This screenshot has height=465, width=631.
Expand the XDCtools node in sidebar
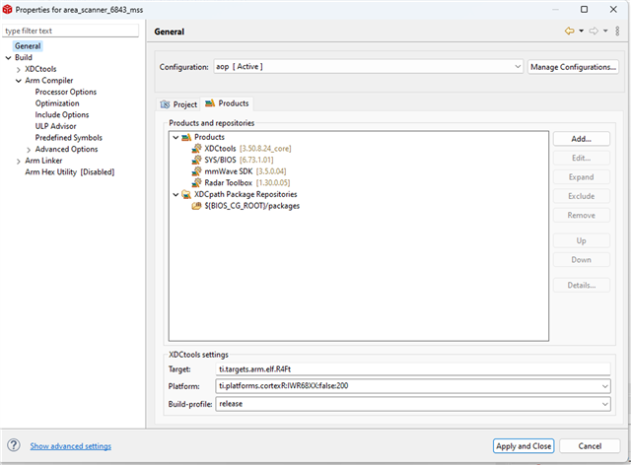(18, 69)
